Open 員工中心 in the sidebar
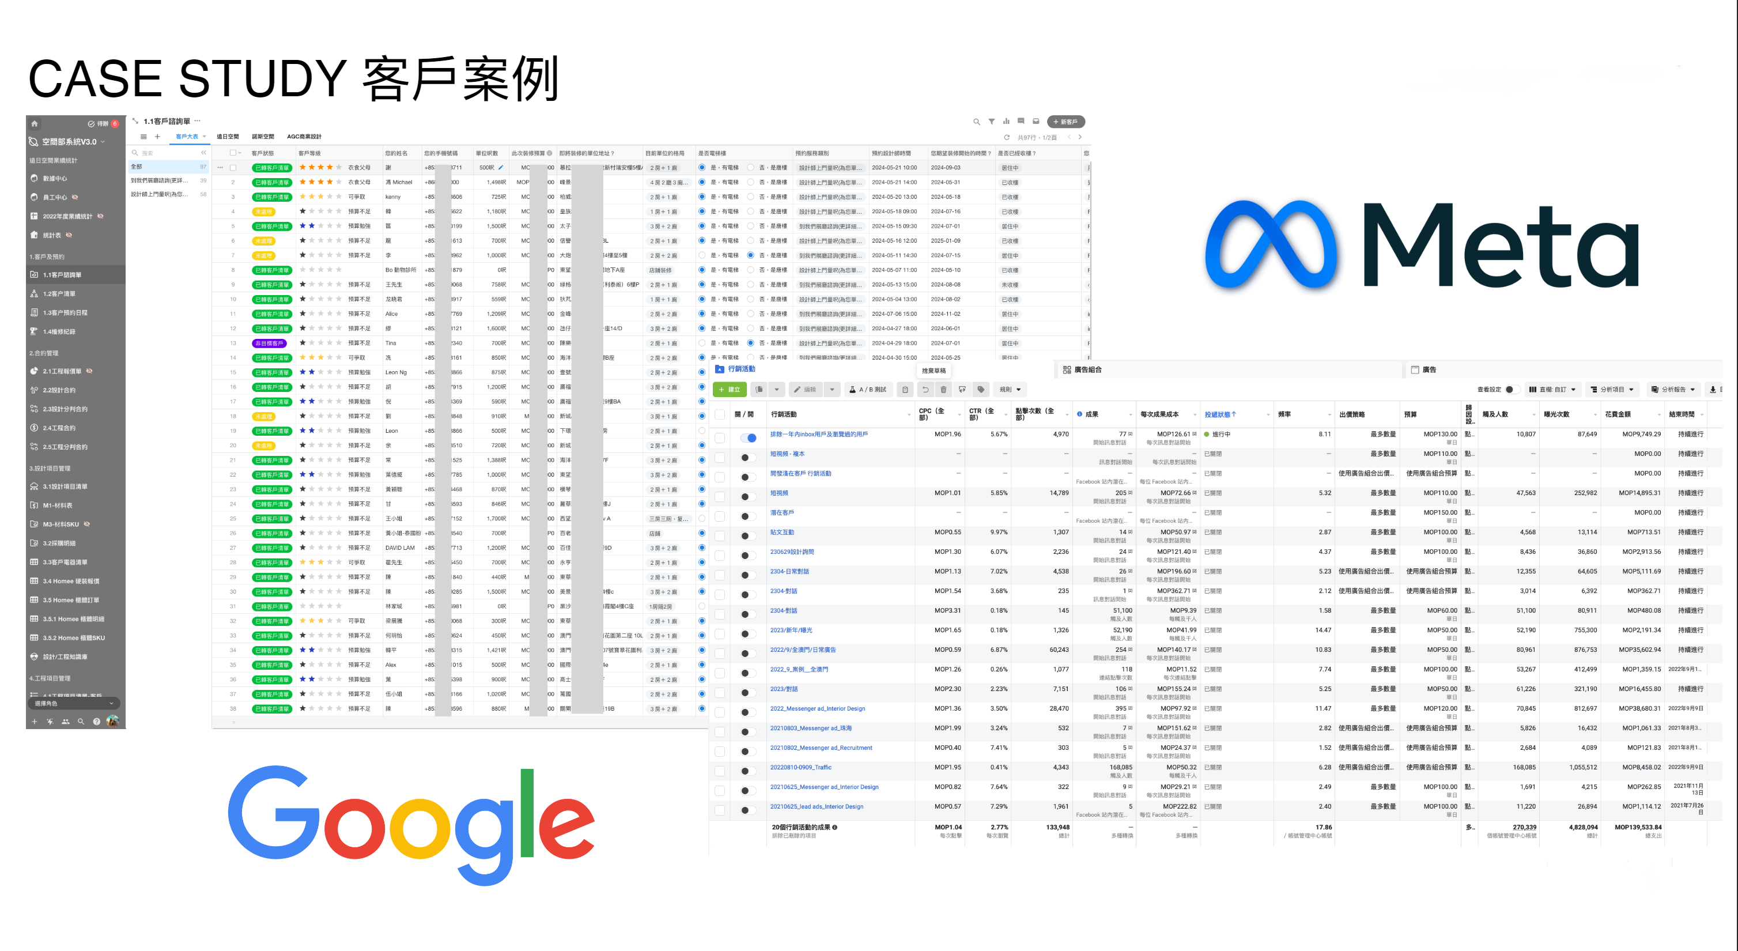Screen dimensions: 1738x951 click(55, 198)
